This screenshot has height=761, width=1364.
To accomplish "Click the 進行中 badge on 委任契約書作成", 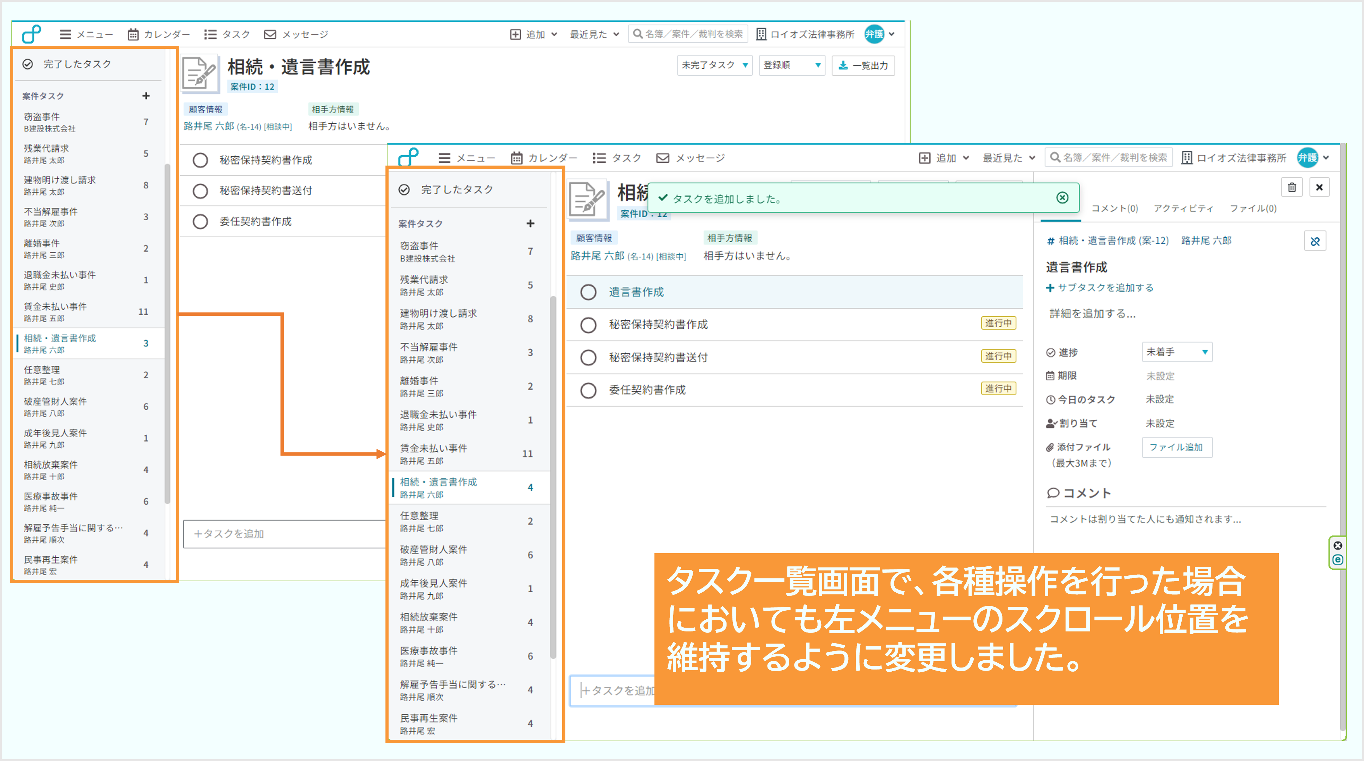I will (998, 388).
